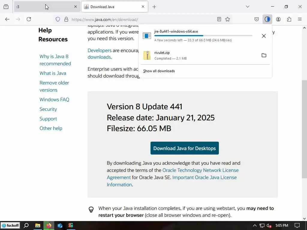Show site security padlock info
This screenshot has width=307, height=230.
coord(66,19)
